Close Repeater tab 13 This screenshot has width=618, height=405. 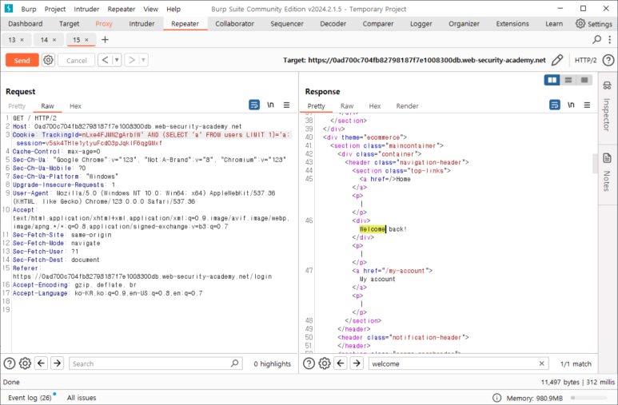22,40
